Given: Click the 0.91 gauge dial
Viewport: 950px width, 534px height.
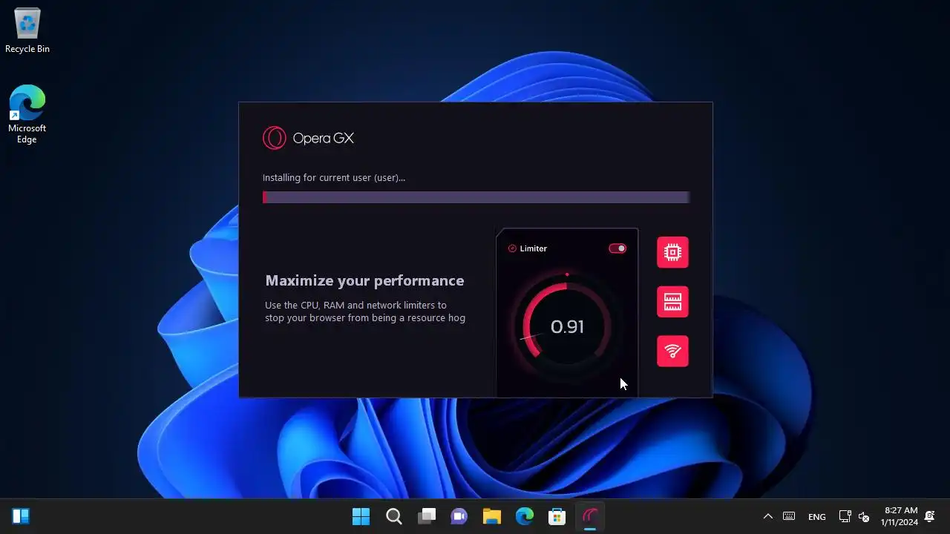Looking at the screenshot, I should (x=566, y=326).
